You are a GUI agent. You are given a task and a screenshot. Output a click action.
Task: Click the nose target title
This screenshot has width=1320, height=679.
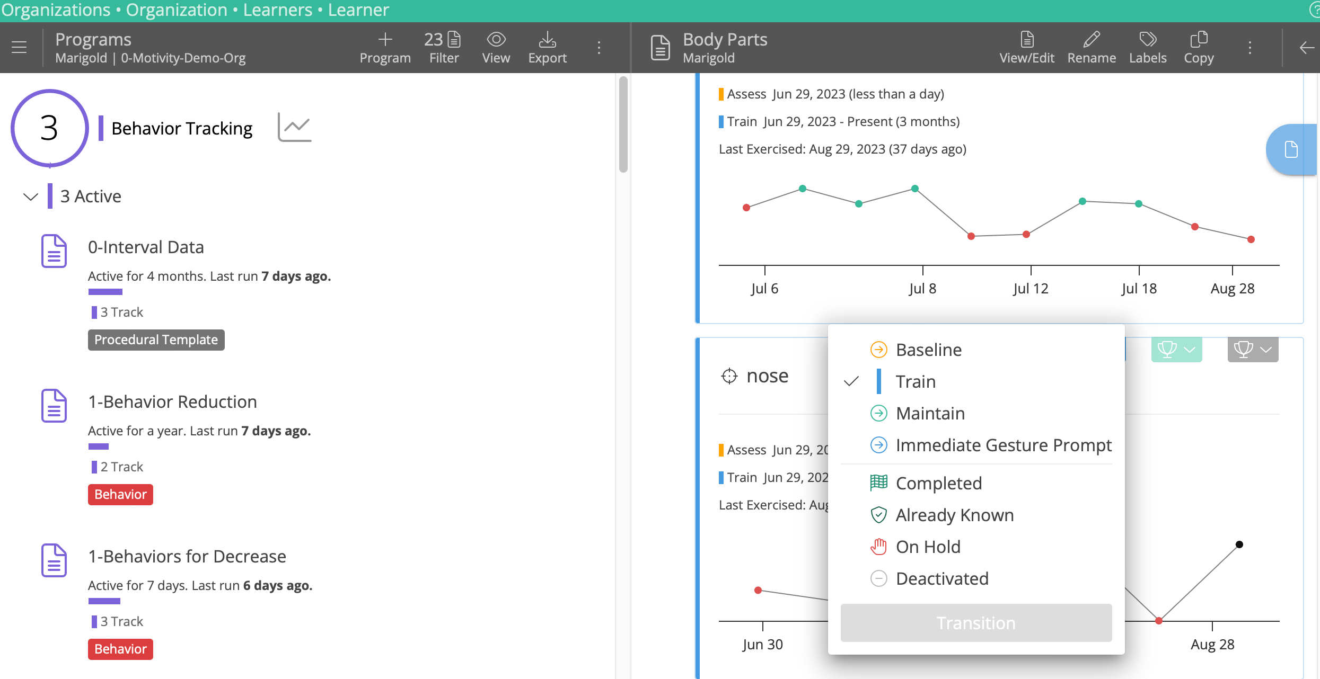767,376
